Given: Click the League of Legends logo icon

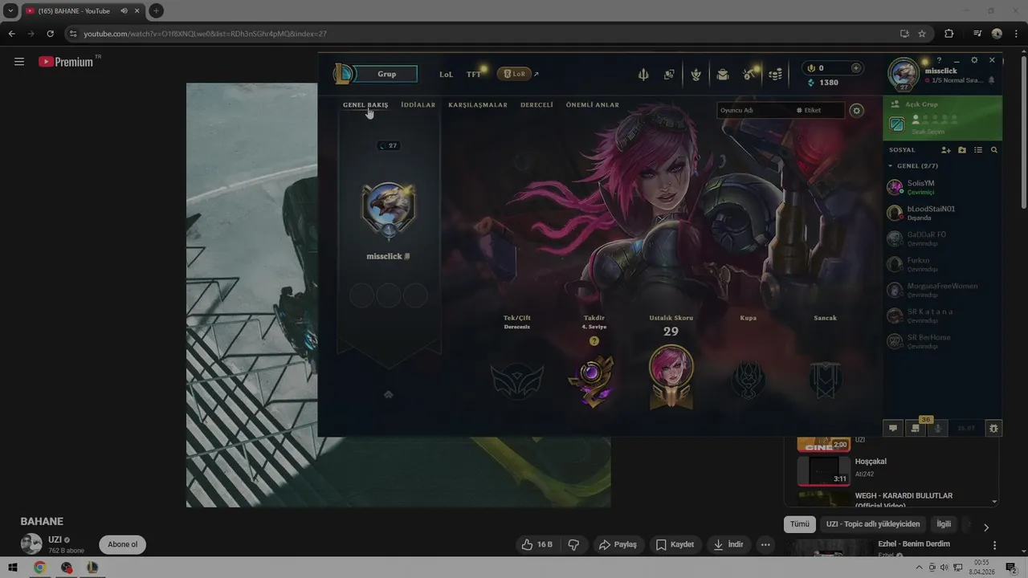Looking at the screenshot, I should [344, 74].
